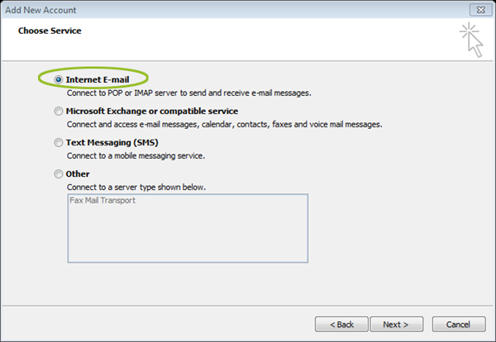Click the cursor click icon in header
The width and height of the screenshot is (496, 342).
(x=471, y=40)
